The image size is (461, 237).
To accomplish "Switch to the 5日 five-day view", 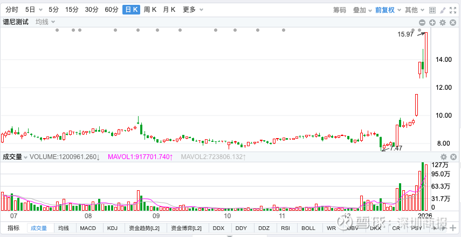I will coord(30,10).
